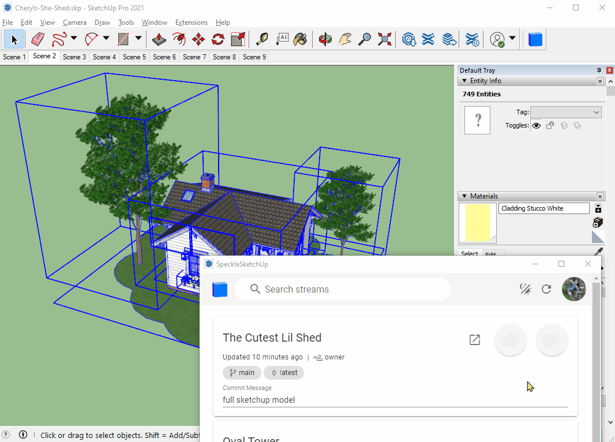The image size is (615, 442).
Task: Edit the Cladding Stucco White name field
Action: (x=543, y=208)
